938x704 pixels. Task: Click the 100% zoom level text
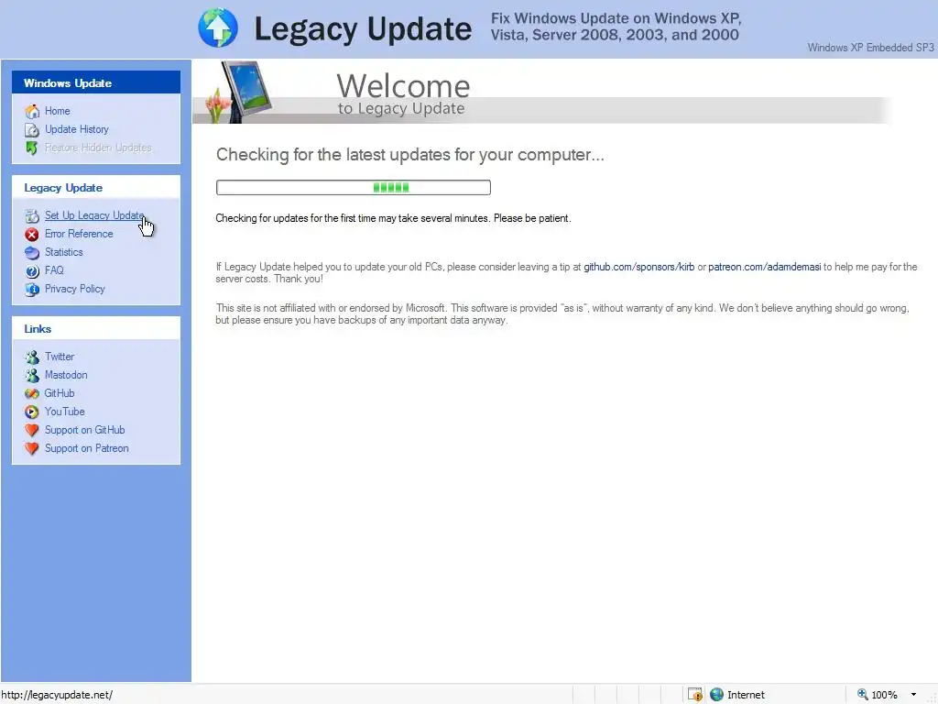(884, 695)
